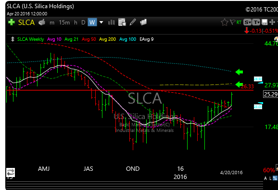The height and width of the screenshot is (190, 278).
Task: Open the chart templates folder icon
Action: click(143, 22)
